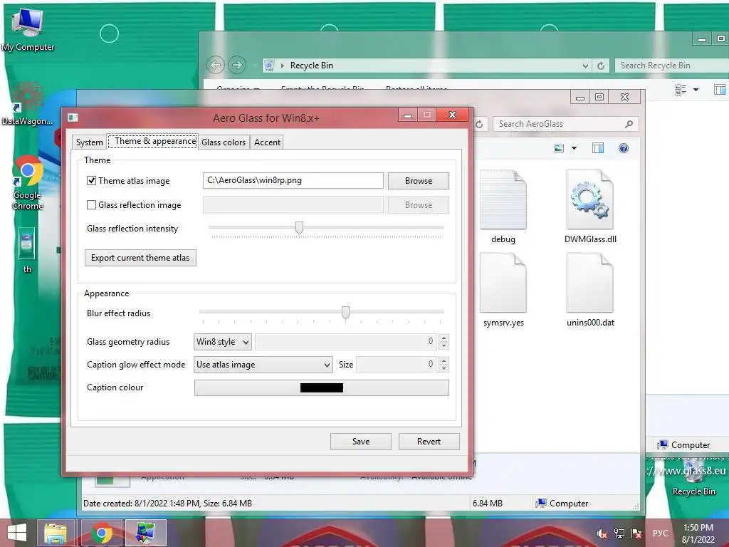Switch to Aero Glass app in taskbar
The width and height of the screenshot is (729, 547).
(145, 533)
